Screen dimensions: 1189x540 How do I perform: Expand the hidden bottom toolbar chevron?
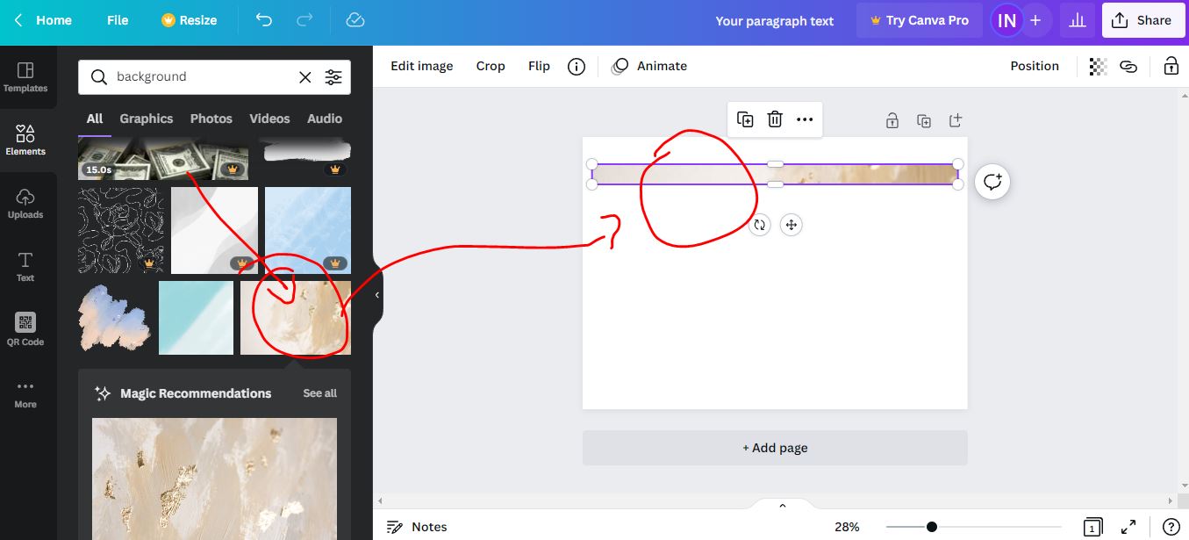pyautogui.click(x=781, y=505)
